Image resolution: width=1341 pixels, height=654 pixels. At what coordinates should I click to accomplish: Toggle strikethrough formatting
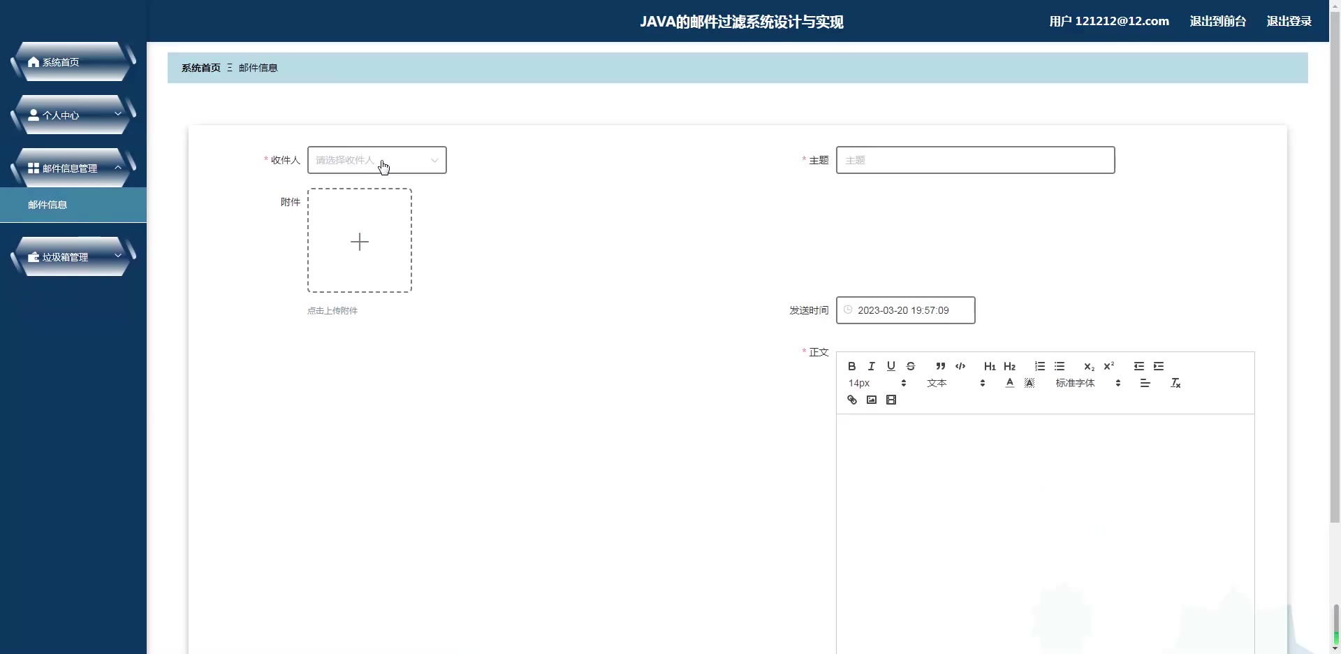point(910,366)
